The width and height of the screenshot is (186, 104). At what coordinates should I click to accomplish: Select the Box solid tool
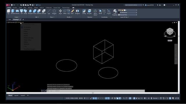[x=8, y=12]
